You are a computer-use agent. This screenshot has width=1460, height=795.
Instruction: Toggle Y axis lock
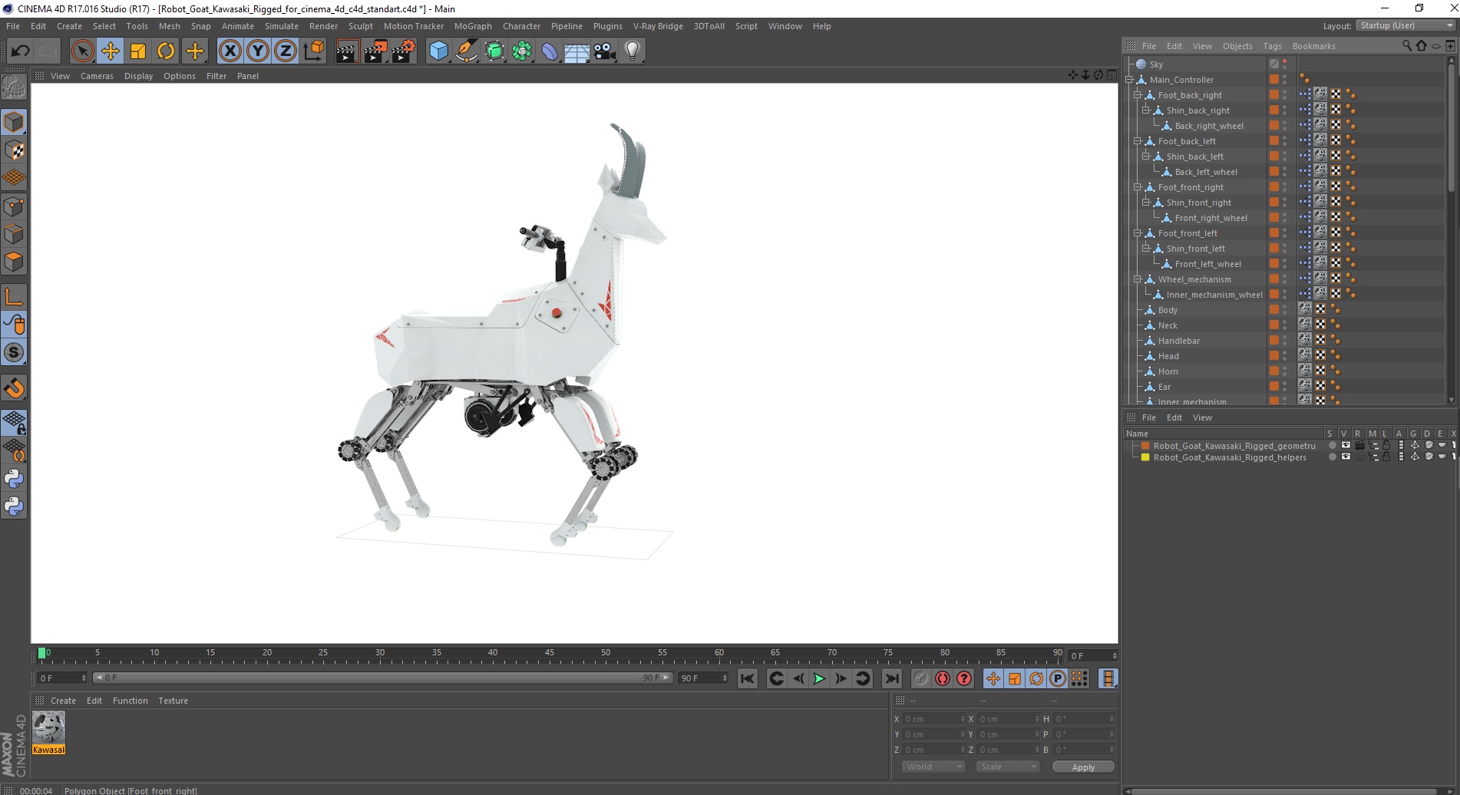258,51
